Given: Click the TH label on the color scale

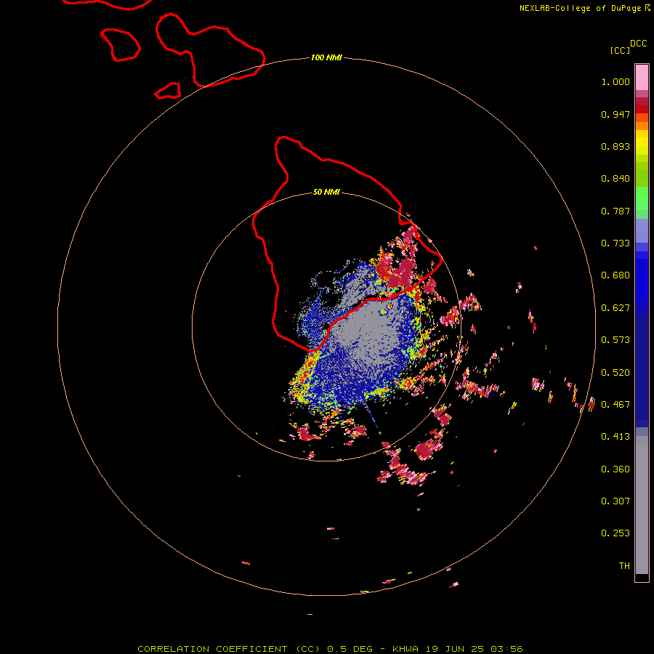Looking at the screenshot, I should click(624, 566).
